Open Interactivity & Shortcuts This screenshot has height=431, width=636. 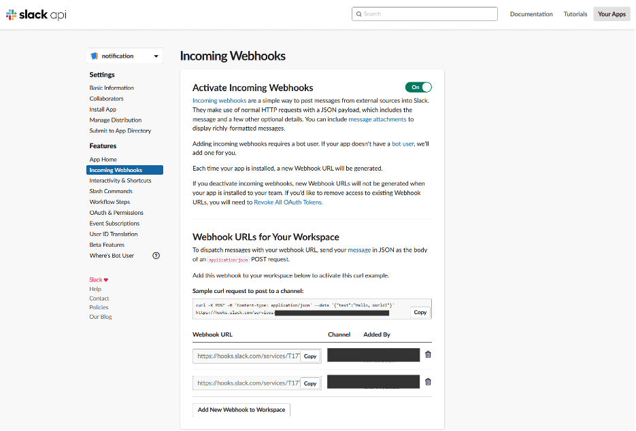tap(120, 180)
